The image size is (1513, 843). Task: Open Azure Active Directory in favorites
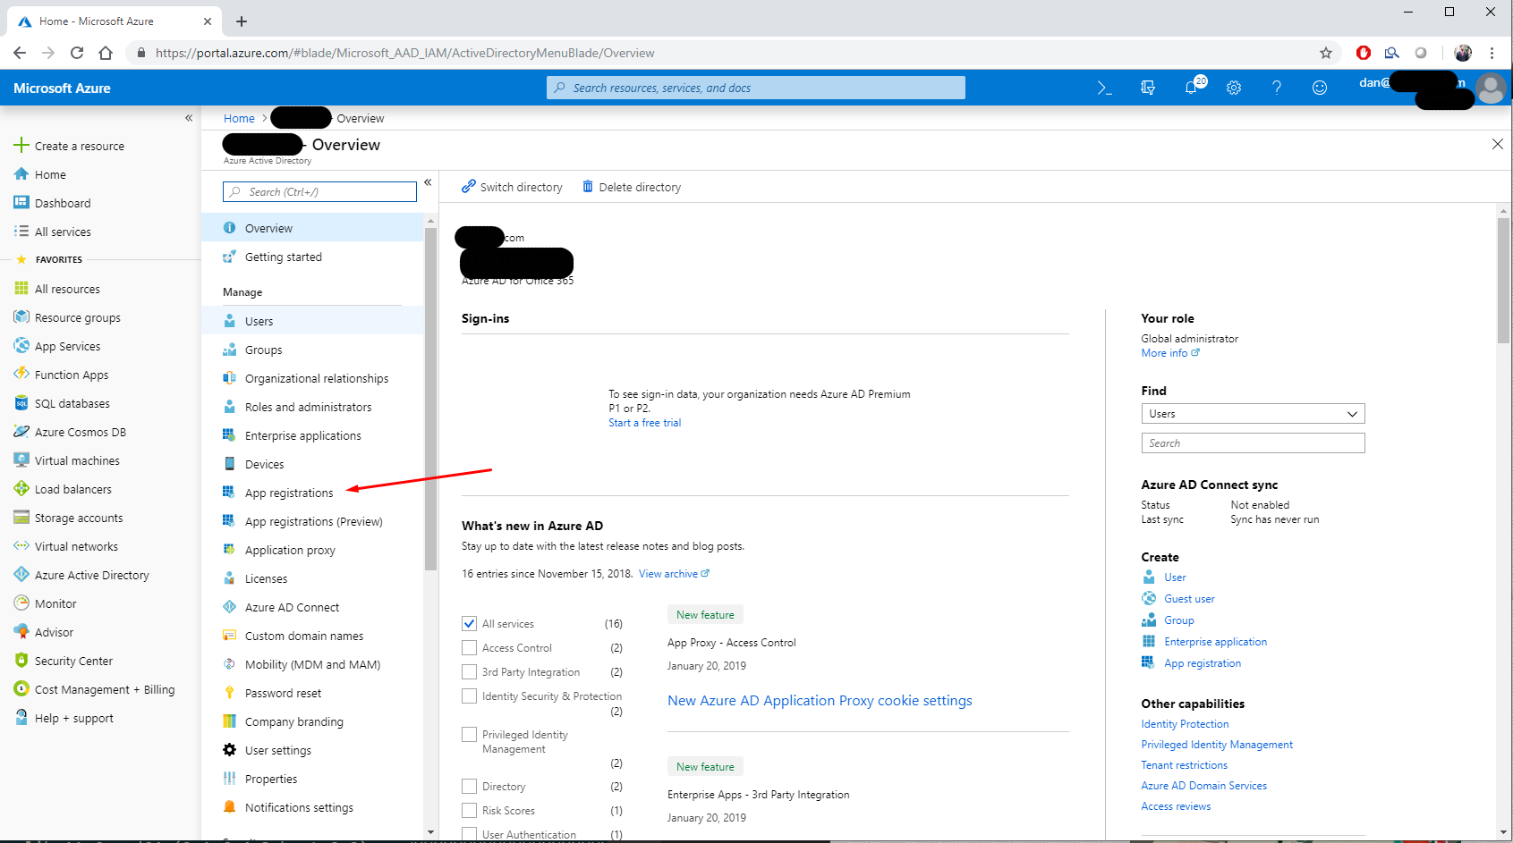click(x=92, y=575)
